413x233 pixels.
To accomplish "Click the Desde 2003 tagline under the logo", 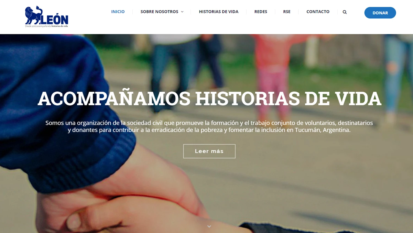I will 46,26.
